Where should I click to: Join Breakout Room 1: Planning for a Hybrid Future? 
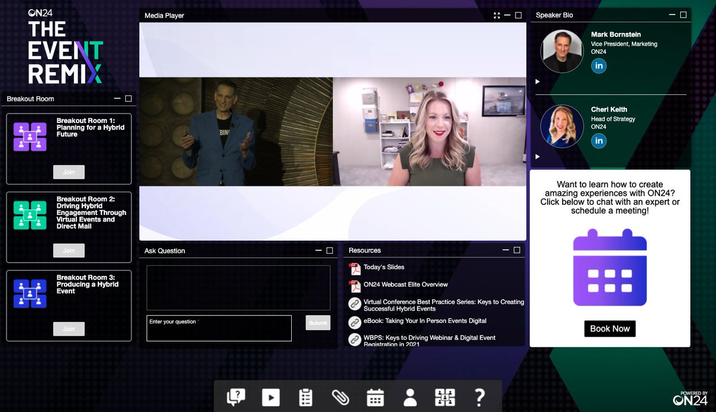[69, 172]
